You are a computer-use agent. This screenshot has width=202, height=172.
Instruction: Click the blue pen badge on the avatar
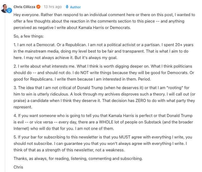(9, 11)
